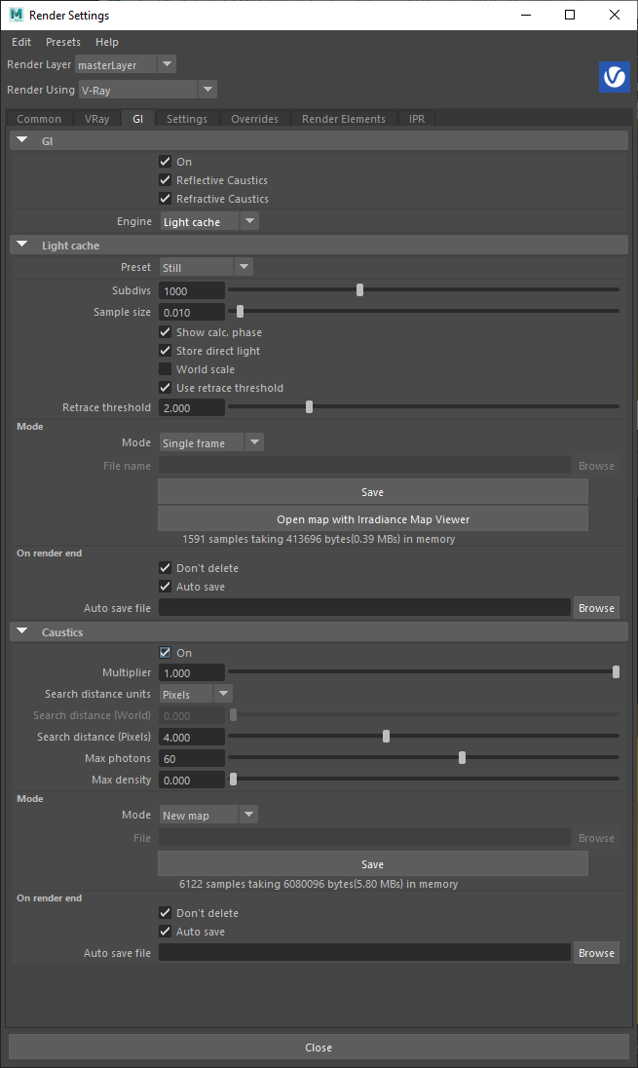The height and width of the screenshot is (1068, 638).
Task: Toggle Store direct light option
Action: (165, 351)
